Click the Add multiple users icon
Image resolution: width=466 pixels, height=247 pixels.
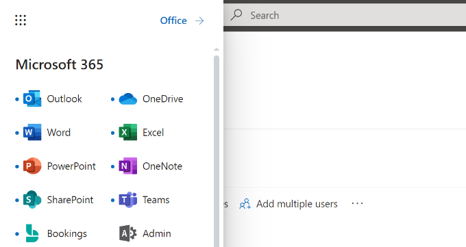[245, 204]
